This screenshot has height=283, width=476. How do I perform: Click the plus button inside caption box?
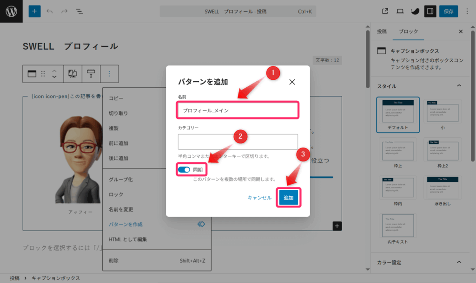click(337, 226)
